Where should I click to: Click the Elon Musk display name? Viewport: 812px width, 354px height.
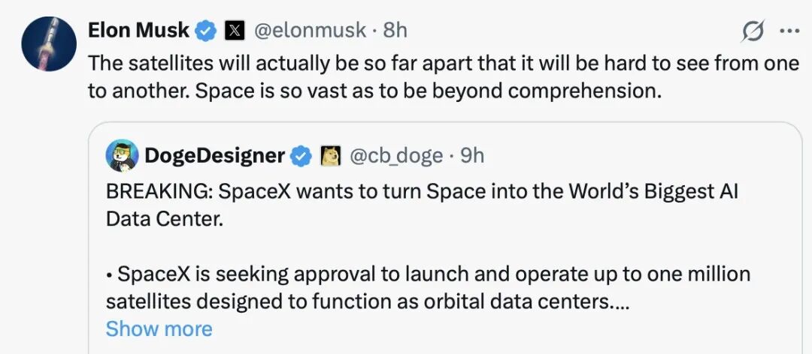point(138,31)
